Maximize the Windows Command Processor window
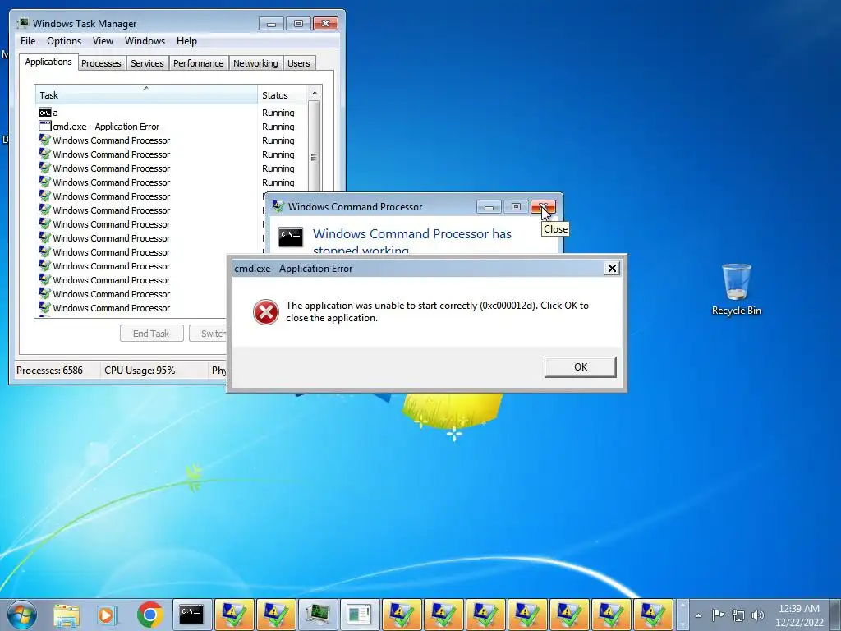841x631 pixels. (x=516, y=206)
